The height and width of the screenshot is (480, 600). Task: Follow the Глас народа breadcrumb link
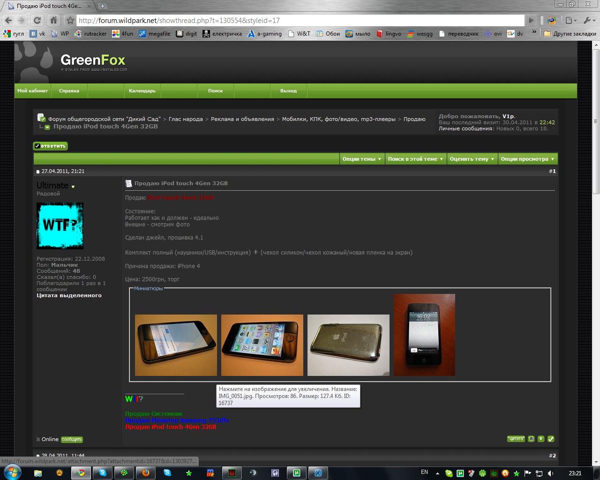tap(186, 119)
